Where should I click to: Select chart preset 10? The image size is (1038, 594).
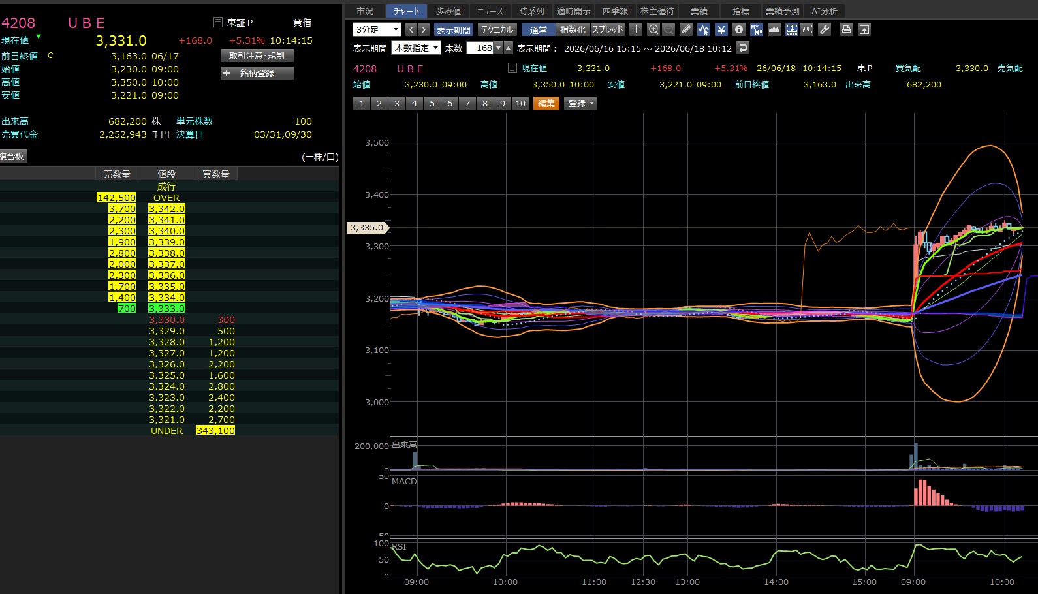coord(520,103)
